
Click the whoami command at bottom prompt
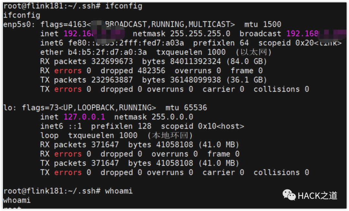(x=119, y=191)
